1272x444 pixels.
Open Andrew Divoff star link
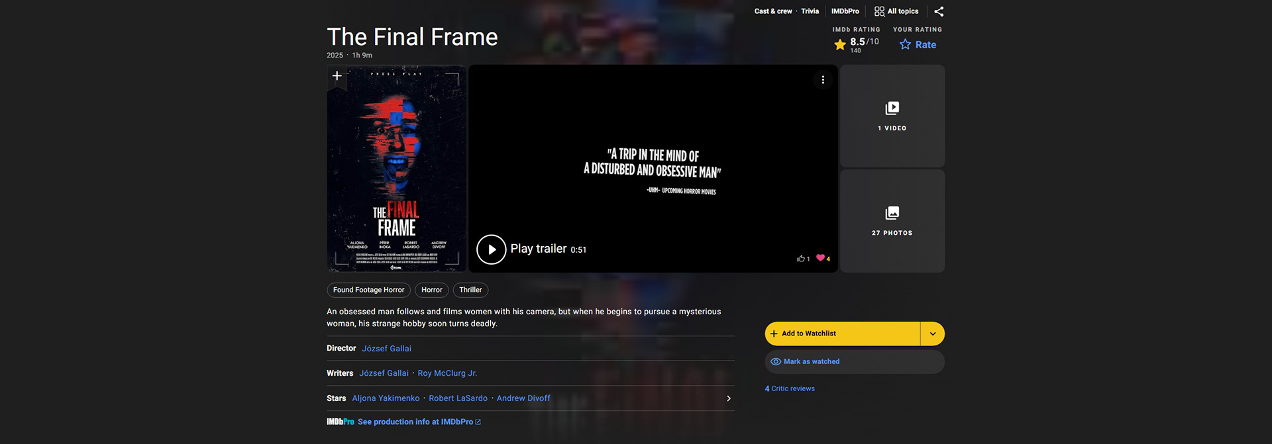[523, 398]
